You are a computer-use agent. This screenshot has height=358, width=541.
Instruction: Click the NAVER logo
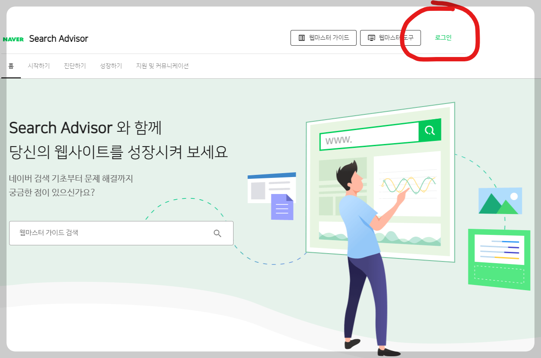13,39
